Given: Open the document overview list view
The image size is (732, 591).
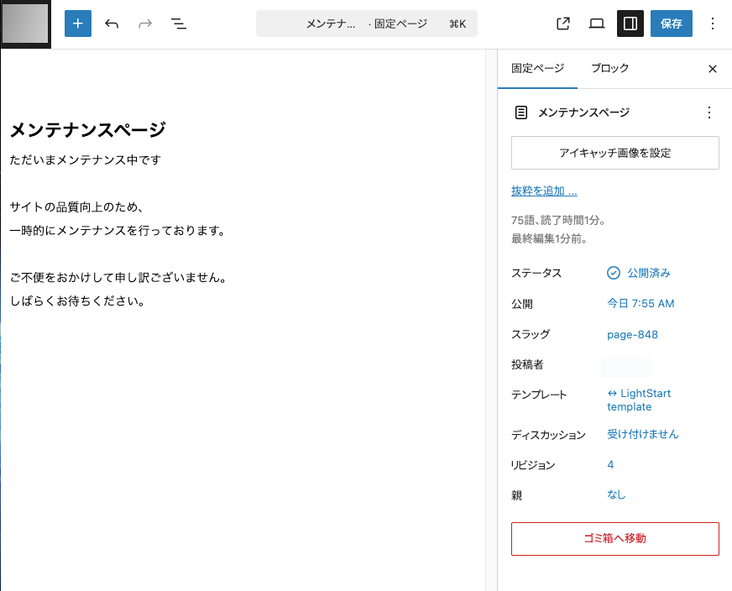Looking at the screenshot, I should pos(179,24).
